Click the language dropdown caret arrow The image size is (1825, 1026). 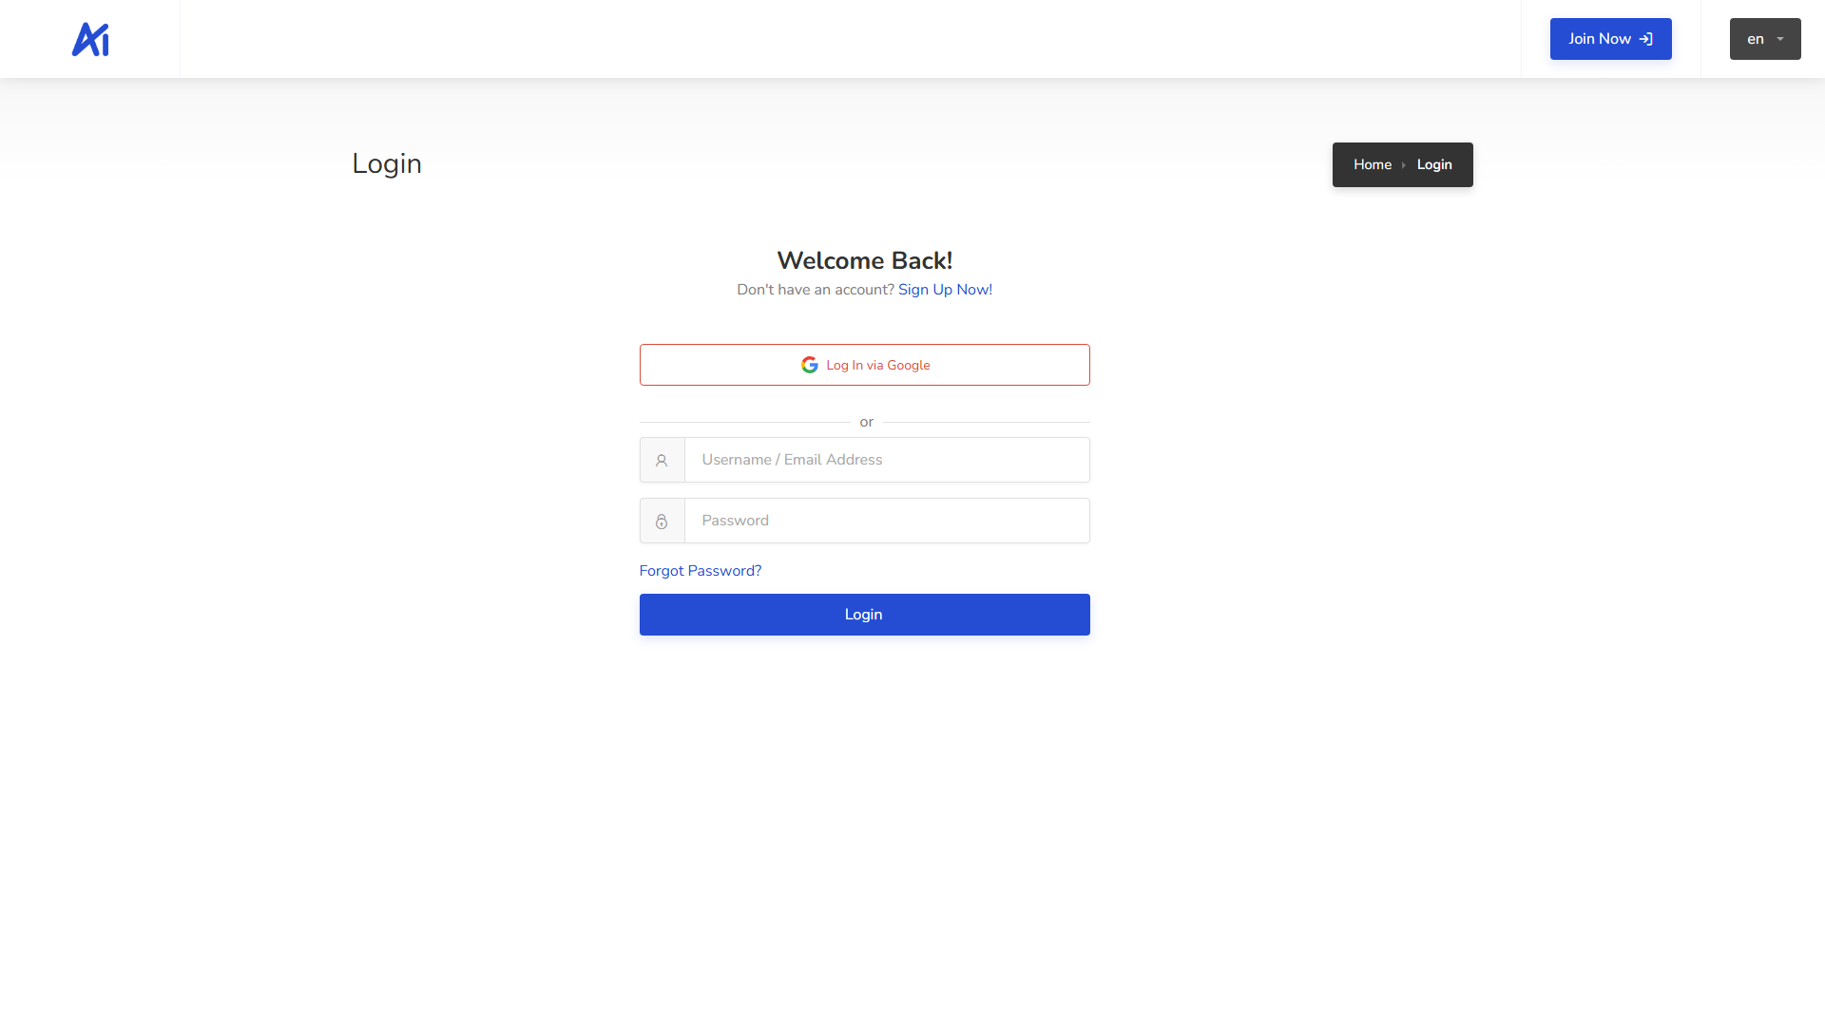[x=1780, y=39]
